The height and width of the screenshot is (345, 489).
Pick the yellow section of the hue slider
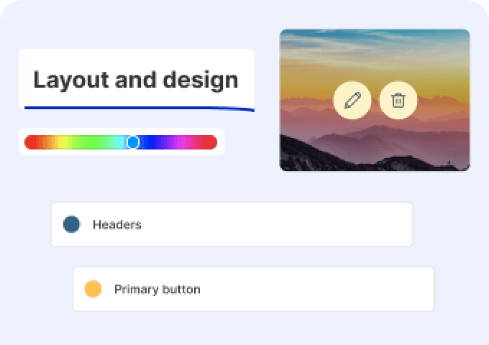tap(61, 142)
